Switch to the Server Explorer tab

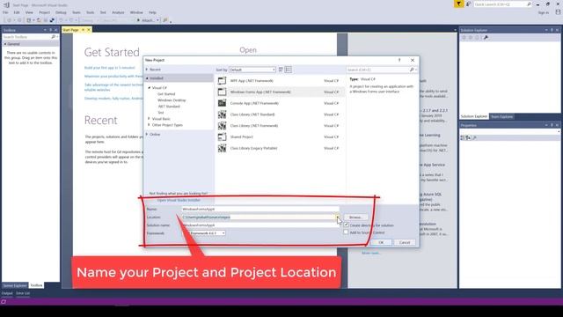pyautogui.click(x=15, y=285)
